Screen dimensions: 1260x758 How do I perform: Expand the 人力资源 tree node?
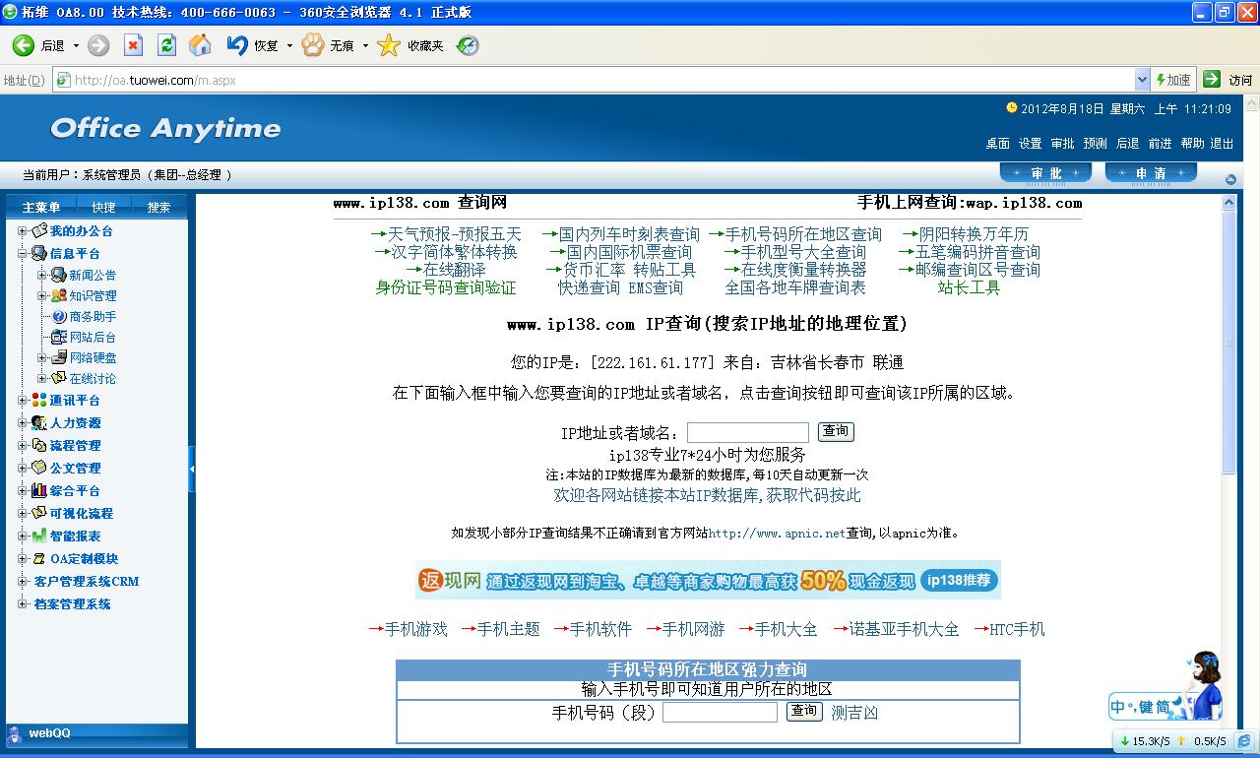[23, 422]
